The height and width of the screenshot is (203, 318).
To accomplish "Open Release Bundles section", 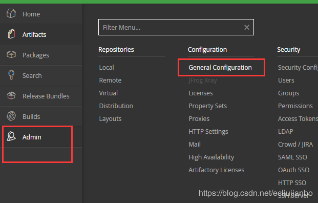I will [x=46, y=96].
